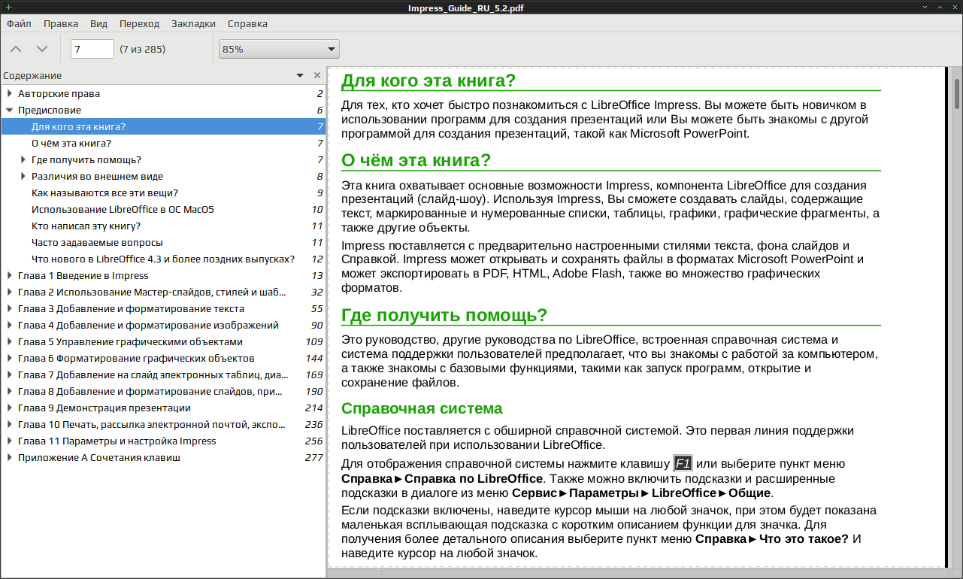
Task: Jump to Использование LibreOffice в ОС MacOS
Action: [x=163, y=209]
